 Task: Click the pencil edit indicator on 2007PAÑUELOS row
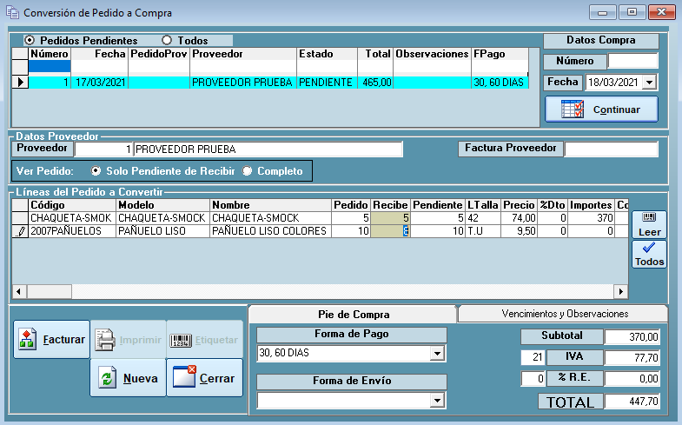20,231
